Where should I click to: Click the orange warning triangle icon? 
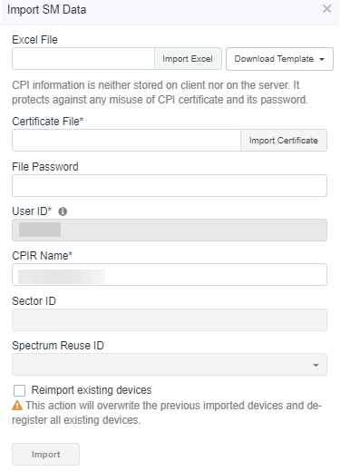(17, 406)
